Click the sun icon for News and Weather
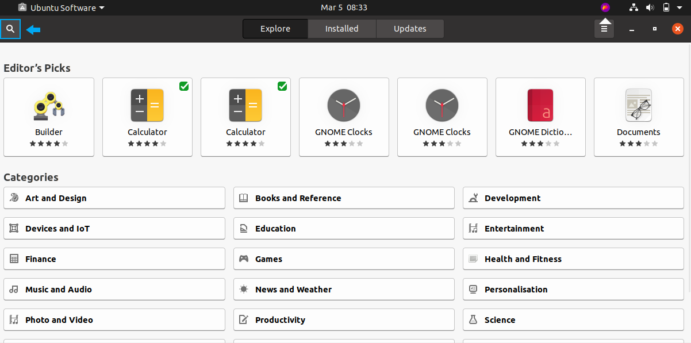 click(x=244, y=290)
